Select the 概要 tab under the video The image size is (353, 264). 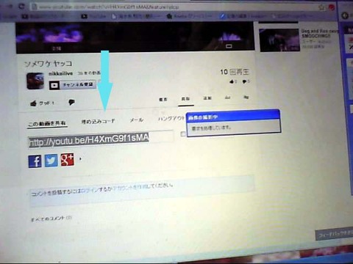[163, 99]
